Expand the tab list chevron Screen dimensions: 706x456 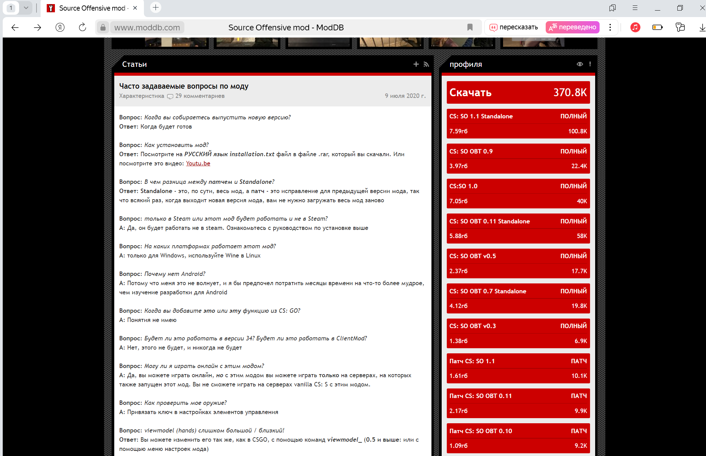coord(26,8)
